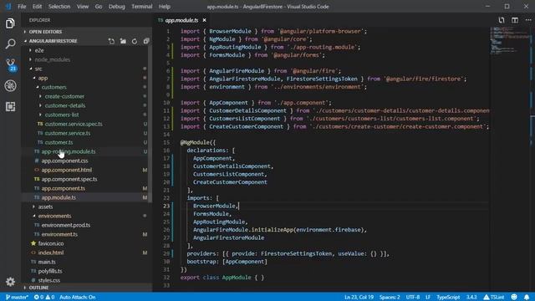
Task: Click the master branch indicator in status bar
Action: pyautogui.click(x=17, y=297)
